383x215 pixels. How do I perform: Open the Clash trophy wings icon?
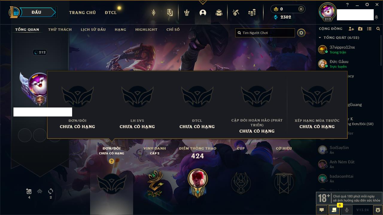tap(187, 13)
